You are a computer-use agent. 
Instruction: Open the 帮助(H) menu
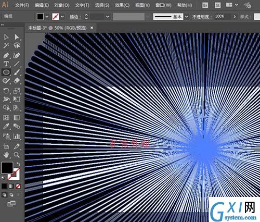(185, 5)
